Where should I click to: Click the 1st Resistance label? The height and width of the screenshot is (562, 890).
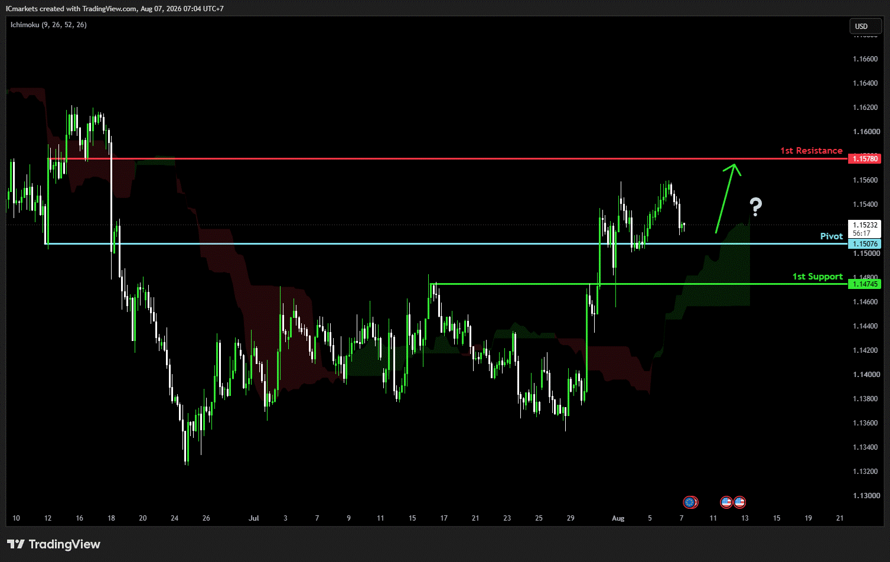811,151
